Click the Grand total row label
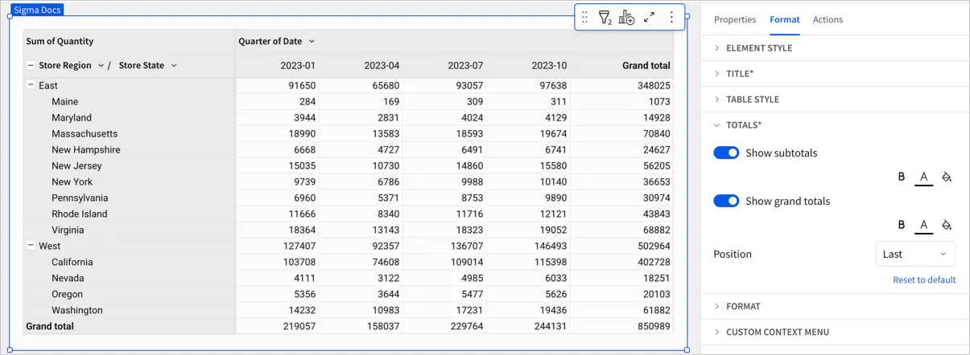The height and width of the screenshot is (355, 970). point(50,326)
